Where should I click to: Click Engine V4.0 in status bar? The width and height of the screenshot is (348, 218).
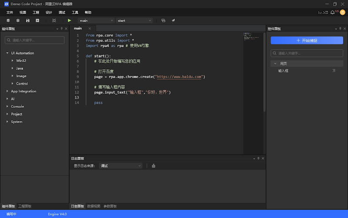(57, 214)
